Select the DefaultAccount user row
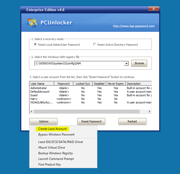Screen dimensions: 180x174 point(90,92)
